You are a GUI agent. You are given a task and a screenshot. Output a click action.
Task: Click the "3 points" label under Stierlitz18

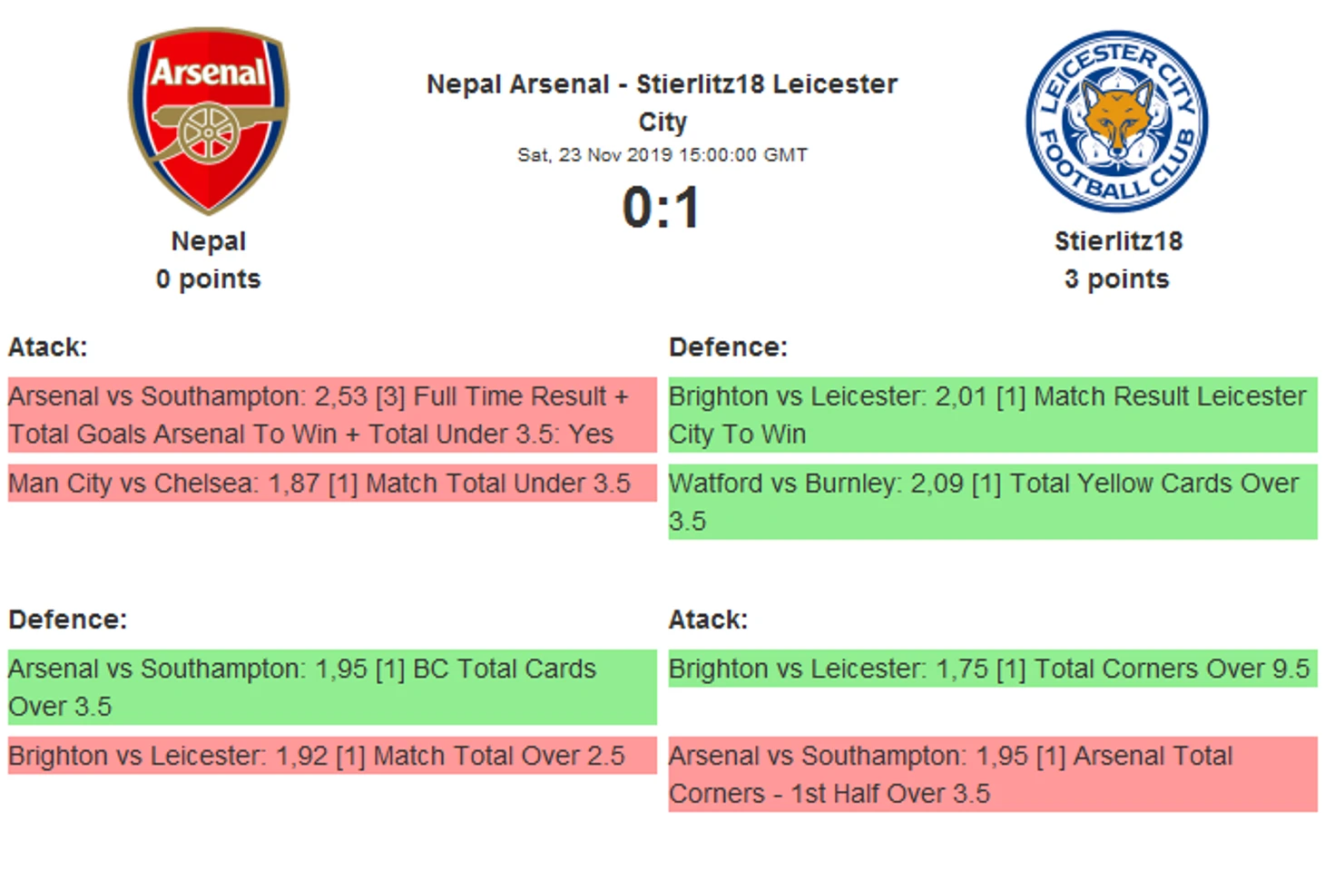tap(1116, 279)
